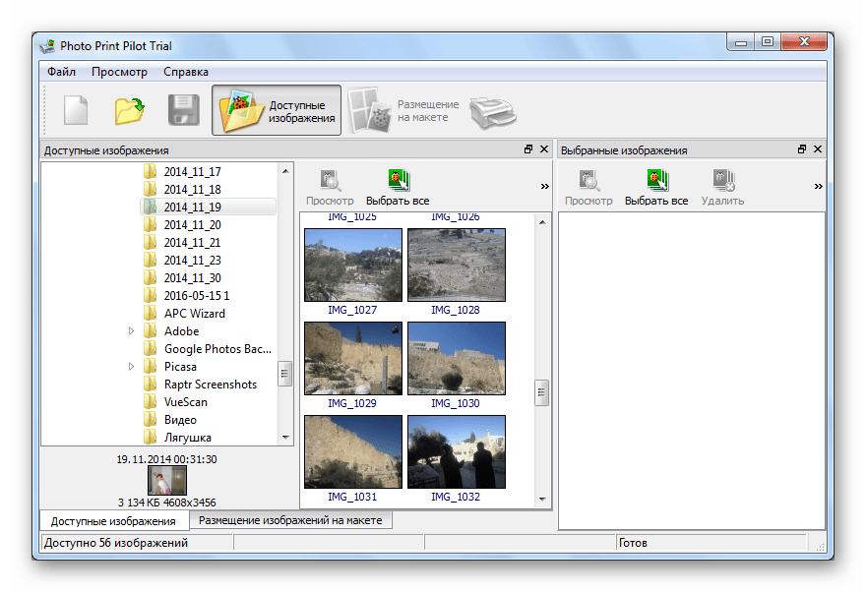Open the Справка menu
Viewport: 866px width, 592px height.
click(186, 72)
